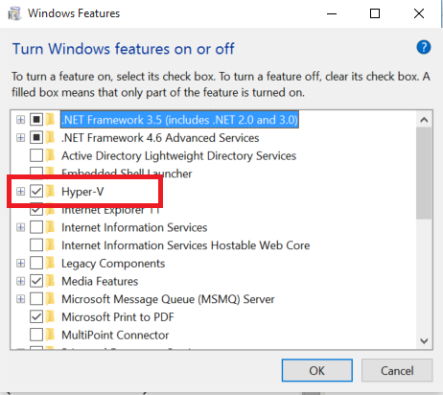Uncheck the Hyper-V checkbox
Screen dimensions: 443x395
coord(36,192)
